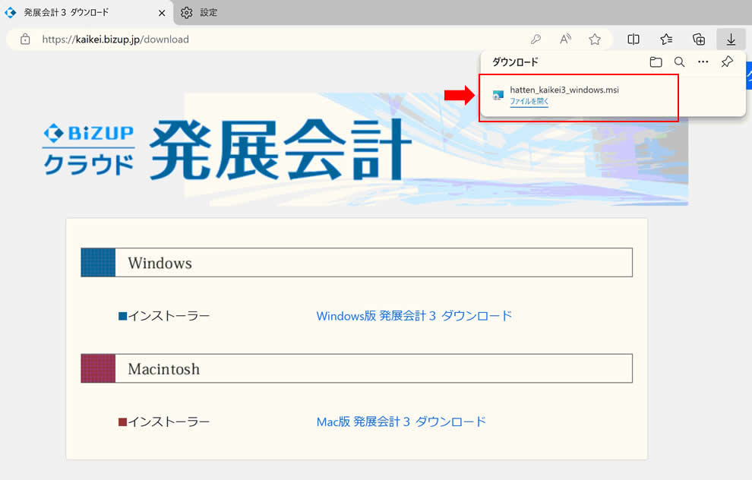
Task: Click the BiZUP favicon on first tab
Action: pyautogui.click(x=11, y=12)
